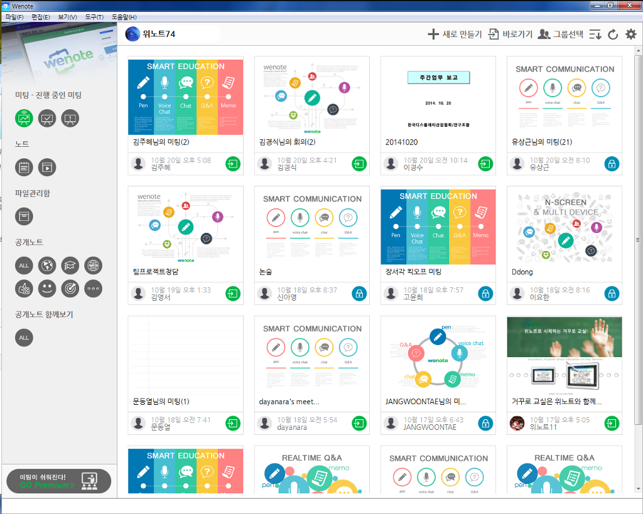Open JANGWOONTAE meeting circular diagram thumbnail
The image size is (643, 514).
tap(438, 356)
